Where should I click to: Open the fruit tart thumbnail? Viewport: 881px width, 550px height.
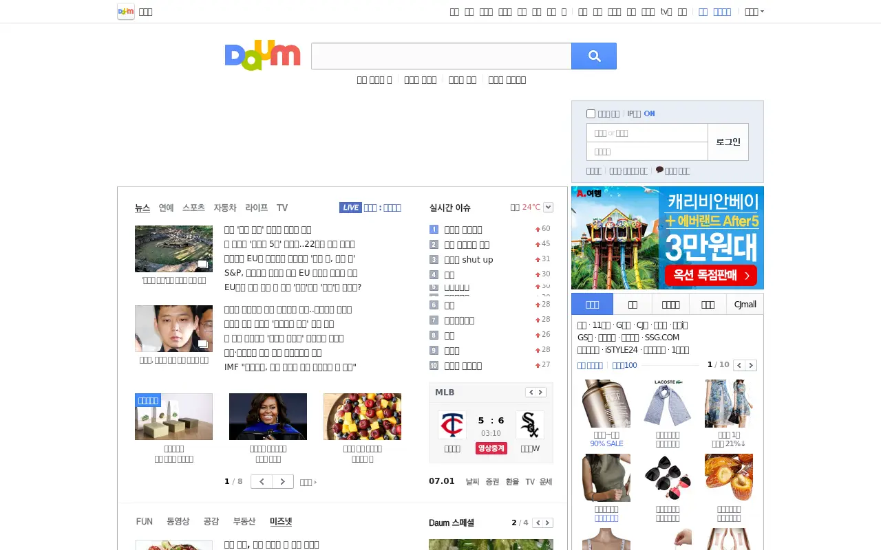point(362,417)
